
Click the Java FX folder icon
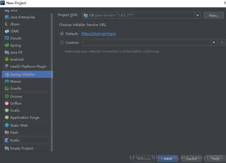tap(7, 52)
